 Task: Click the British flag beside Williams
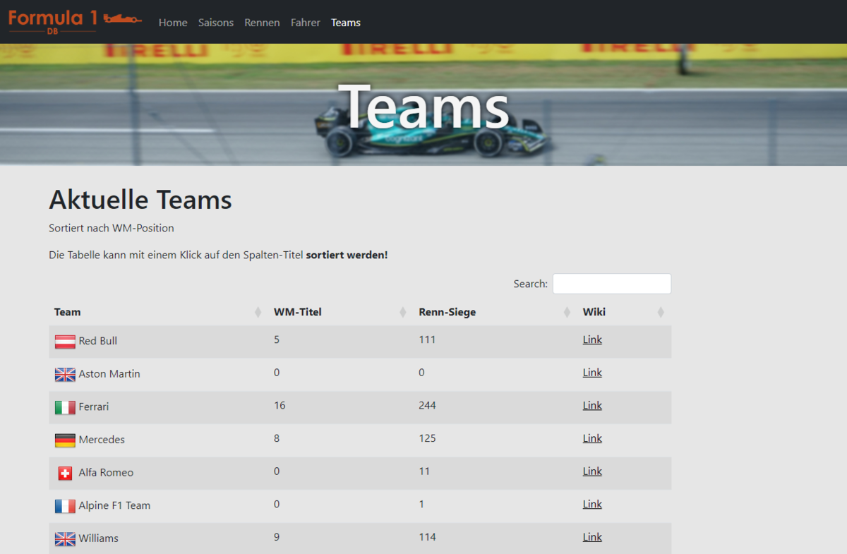65,539
